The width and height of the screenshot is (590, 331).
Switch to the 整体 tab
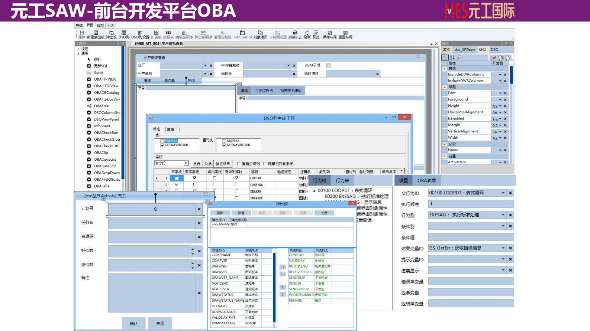(x=80, y=26)
